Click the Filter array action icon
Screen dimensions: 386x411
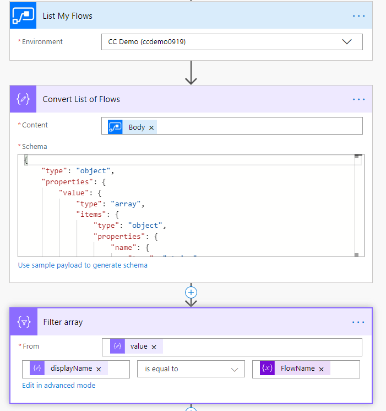(23, 322)
